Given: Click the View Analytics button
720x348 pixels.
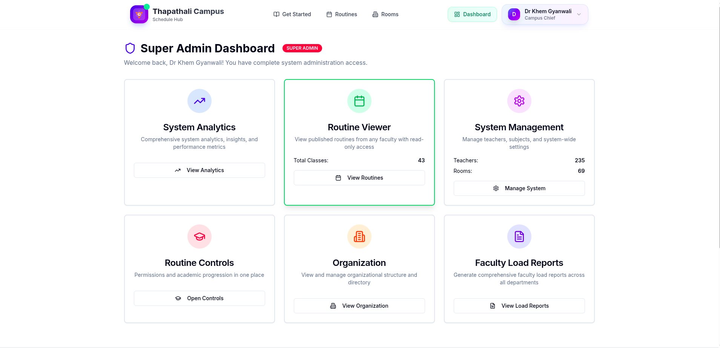Looking at the screenshot, I should point(200,170).
